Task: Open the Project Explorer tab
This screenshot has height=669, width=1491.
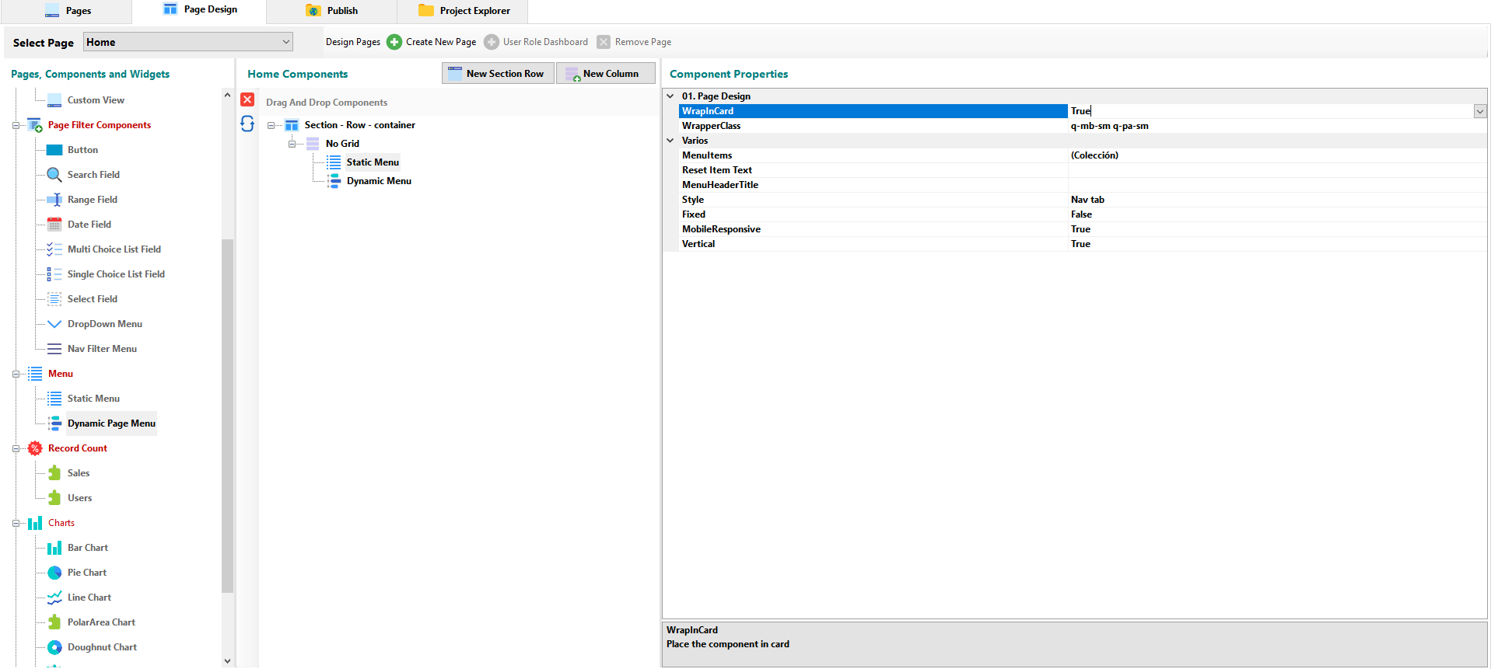Action: pos(464,11)
